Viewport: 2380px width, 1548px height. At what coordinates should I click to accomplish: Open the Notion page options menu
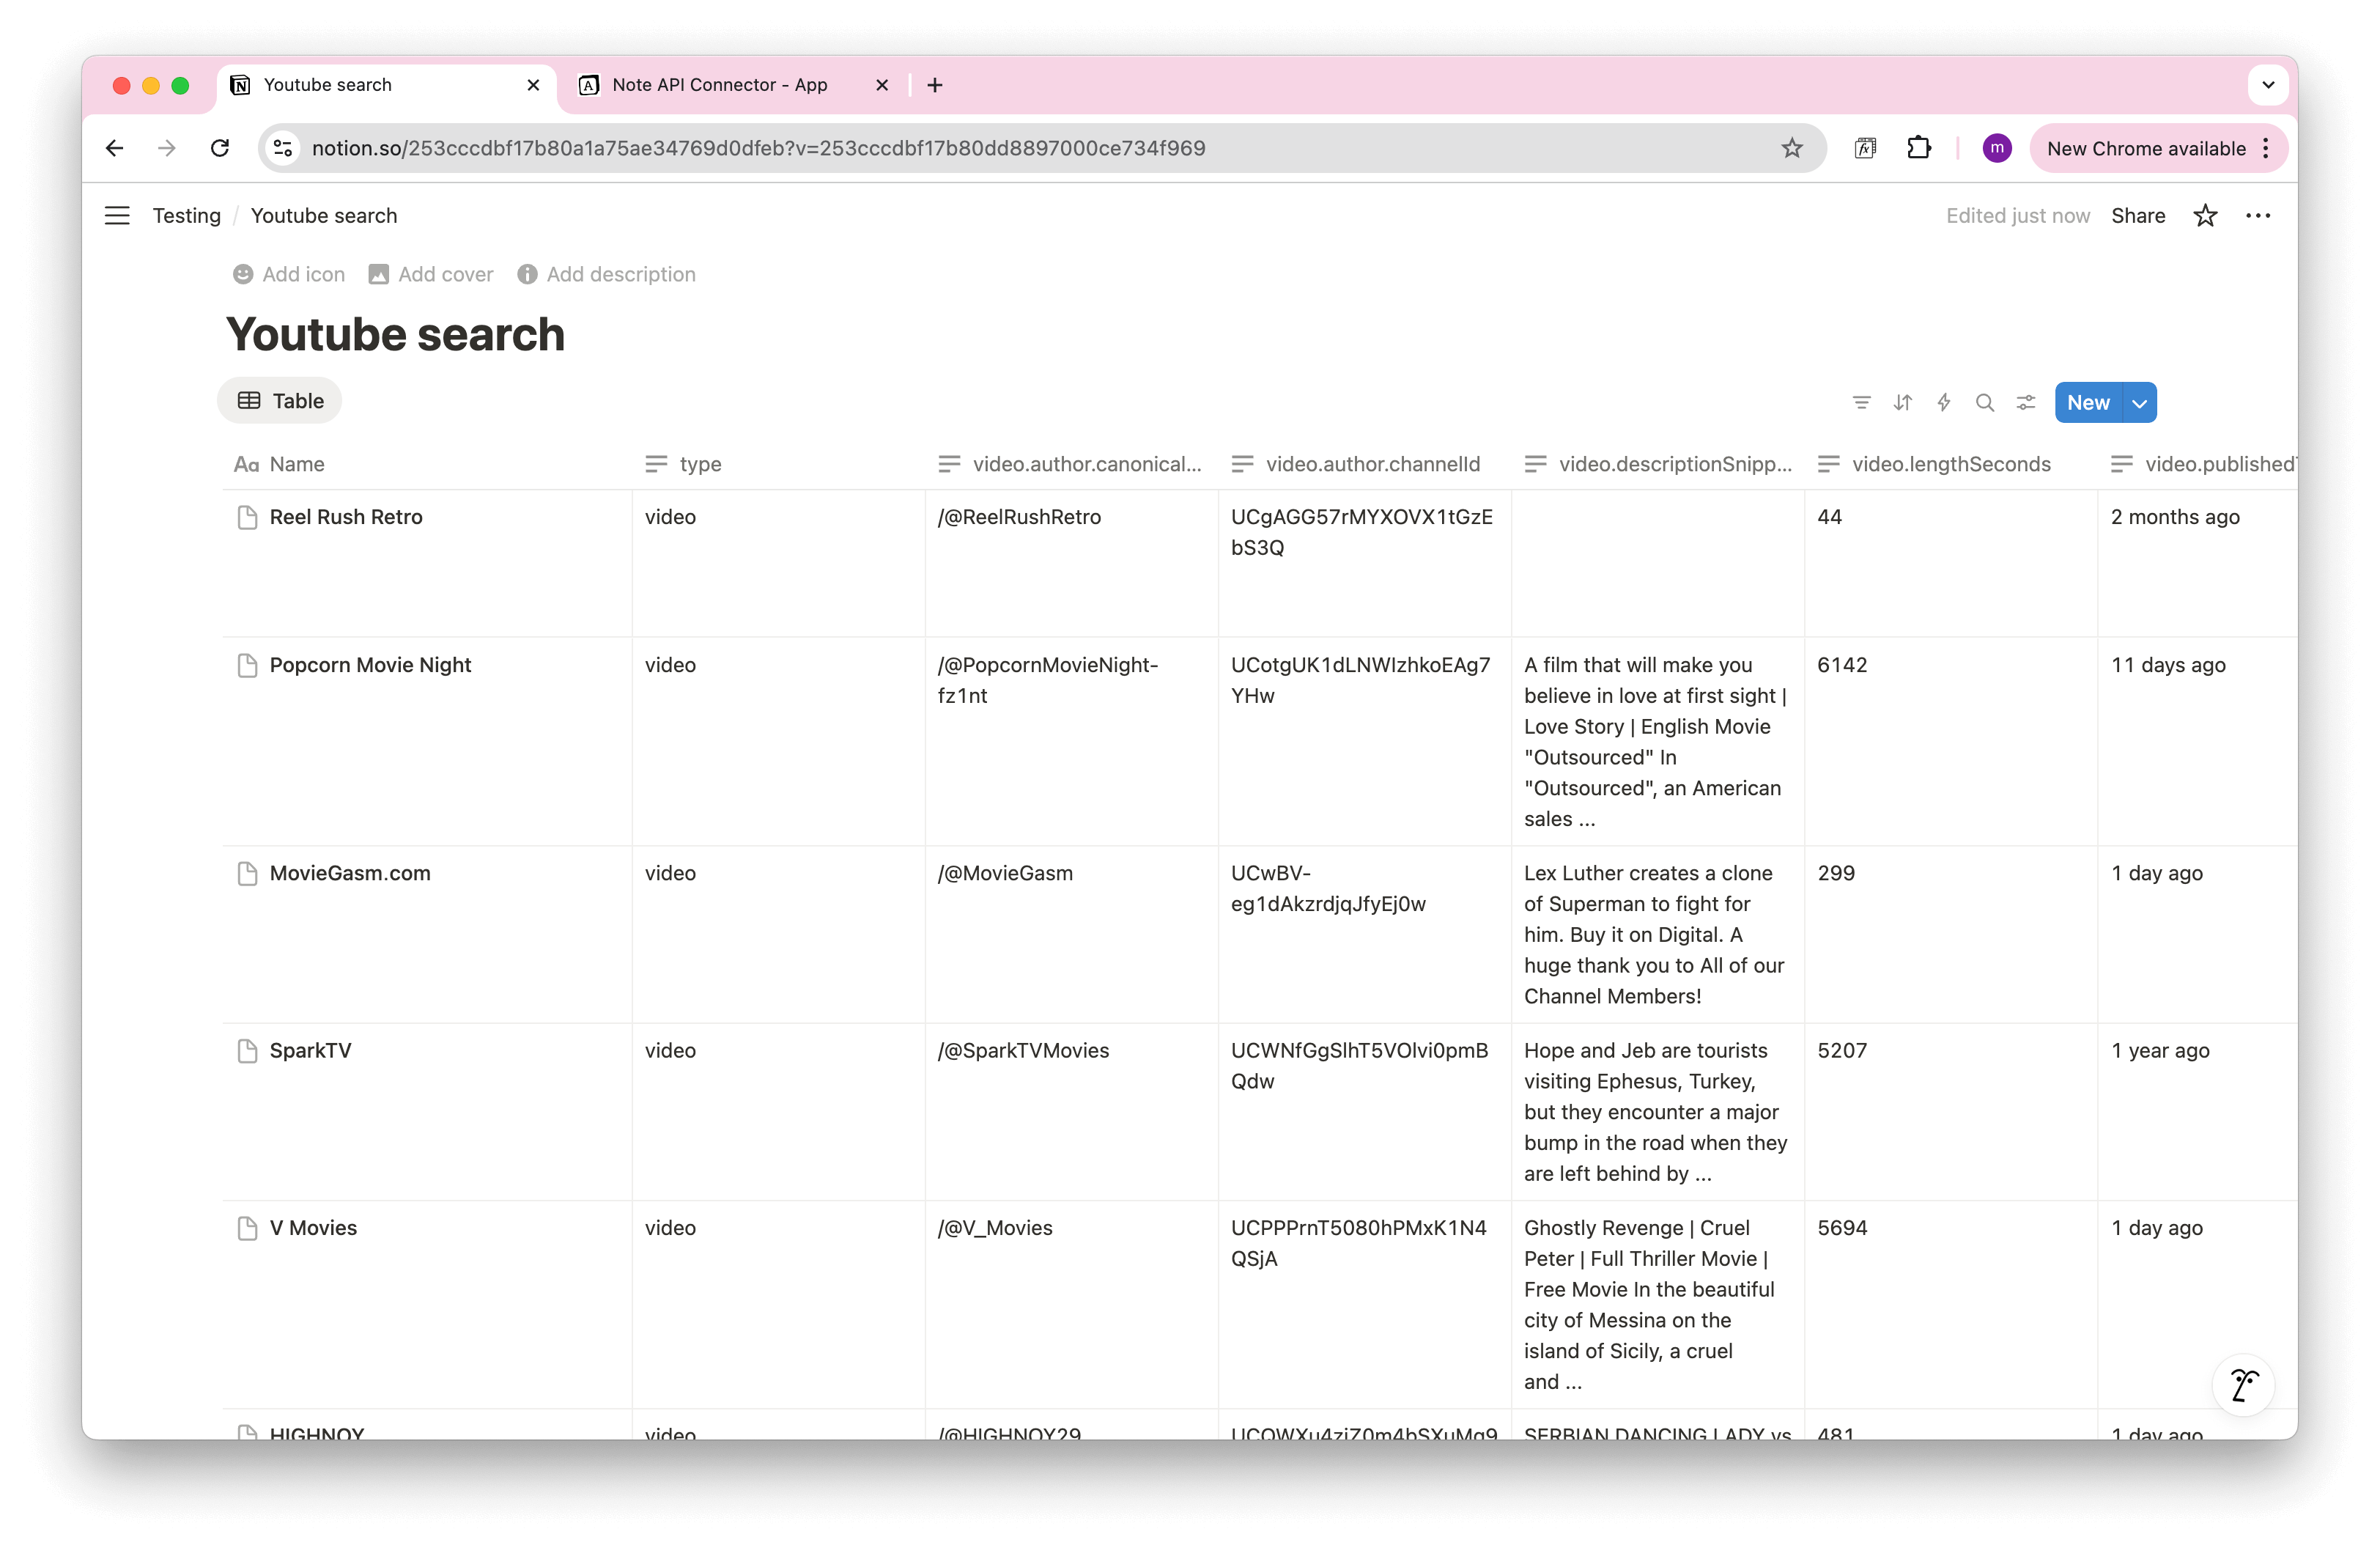click(x=2258, y=216)
